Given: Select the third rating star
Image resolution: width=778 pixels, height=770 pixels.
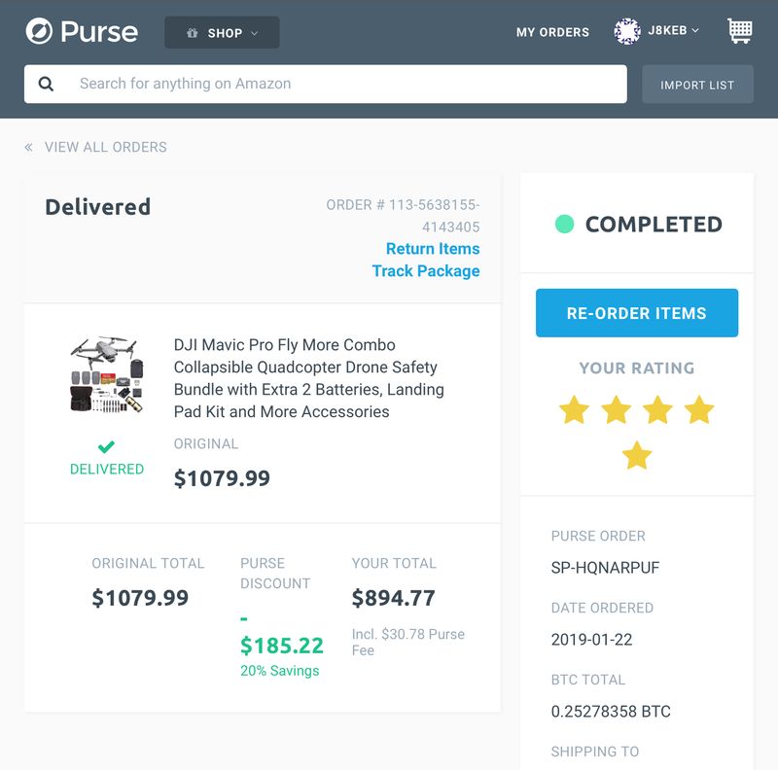Looking at the screenshot, I should tap(657, 410).
